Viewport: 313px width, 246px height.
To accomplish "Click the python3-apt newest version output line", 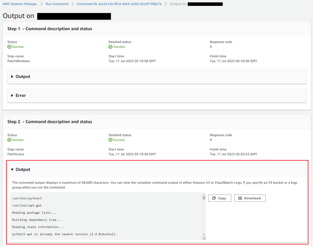I will (x=64, y=234).
